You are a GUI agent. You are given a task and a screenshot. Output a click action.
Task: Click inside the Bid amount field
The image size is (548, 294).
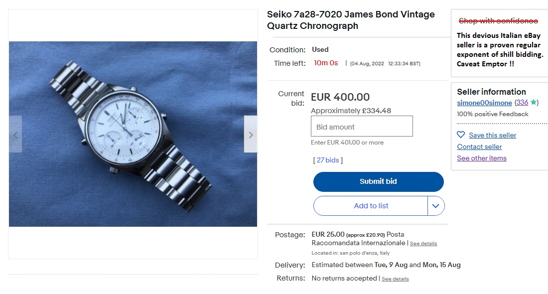point(361,126)
